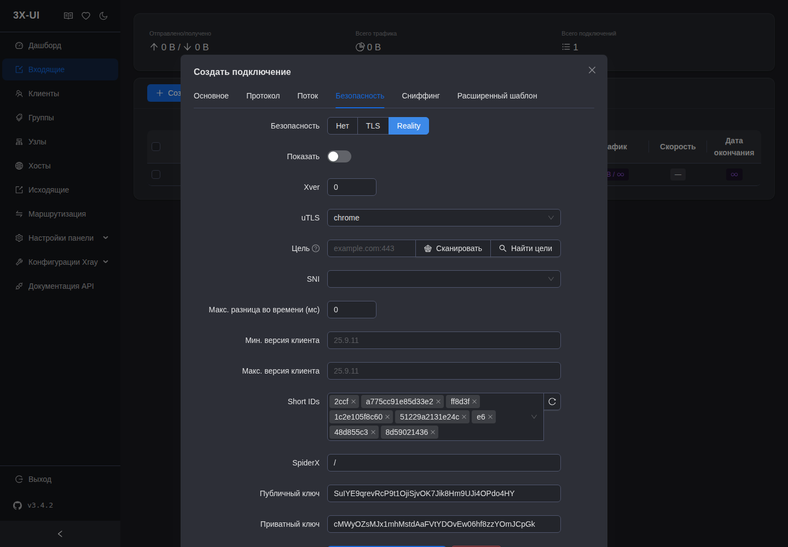
Task: Select the TLS security option
Action: (x=373, y=126)
